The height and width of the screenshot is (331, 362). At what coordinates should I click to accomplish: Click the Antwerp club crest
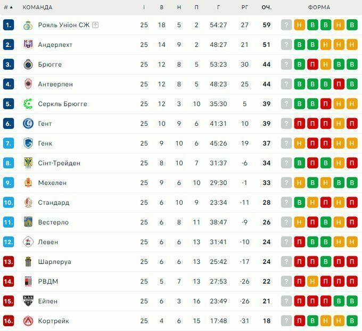(28, 84)
